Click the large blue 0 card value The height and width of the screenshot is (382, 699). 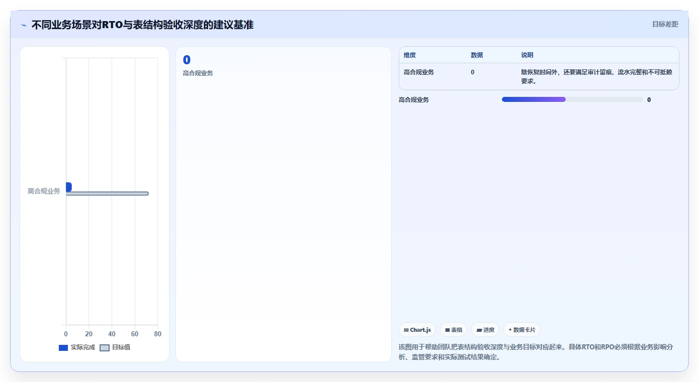[x=187, y=60]
